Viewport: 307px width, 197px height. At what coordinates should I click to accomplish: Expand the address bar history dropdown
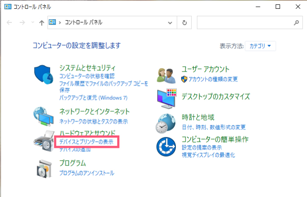tap(170, 23)
